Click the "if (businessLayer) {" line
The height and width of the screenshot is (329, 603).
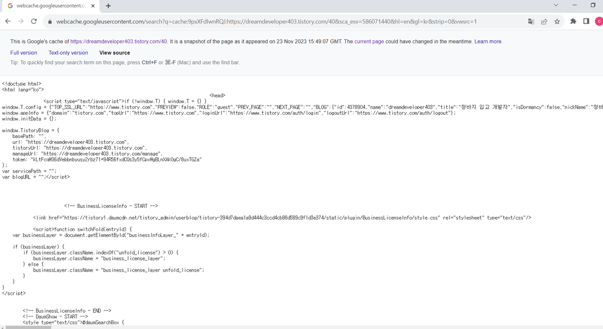click(x=39, y=247)
